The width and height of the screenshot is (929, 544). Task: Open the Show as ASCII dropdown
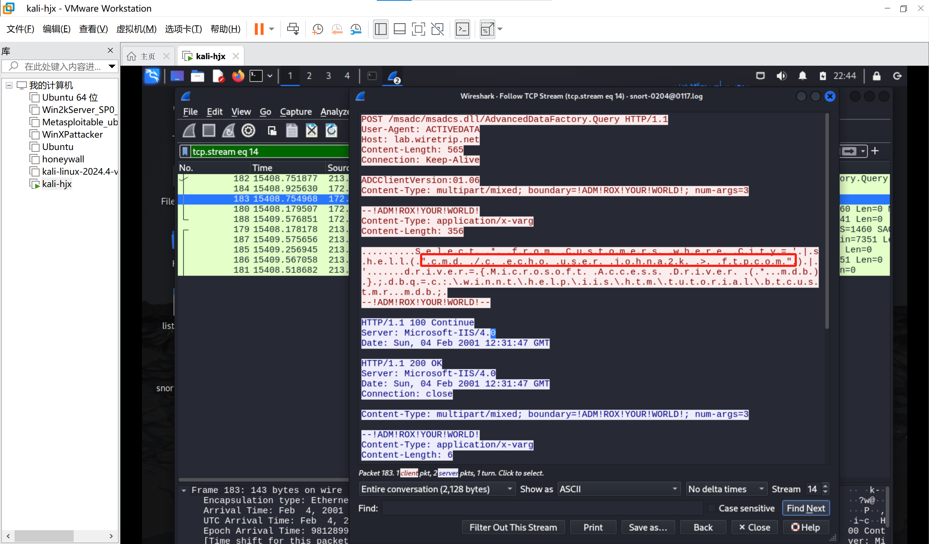(x=618, y=489)
